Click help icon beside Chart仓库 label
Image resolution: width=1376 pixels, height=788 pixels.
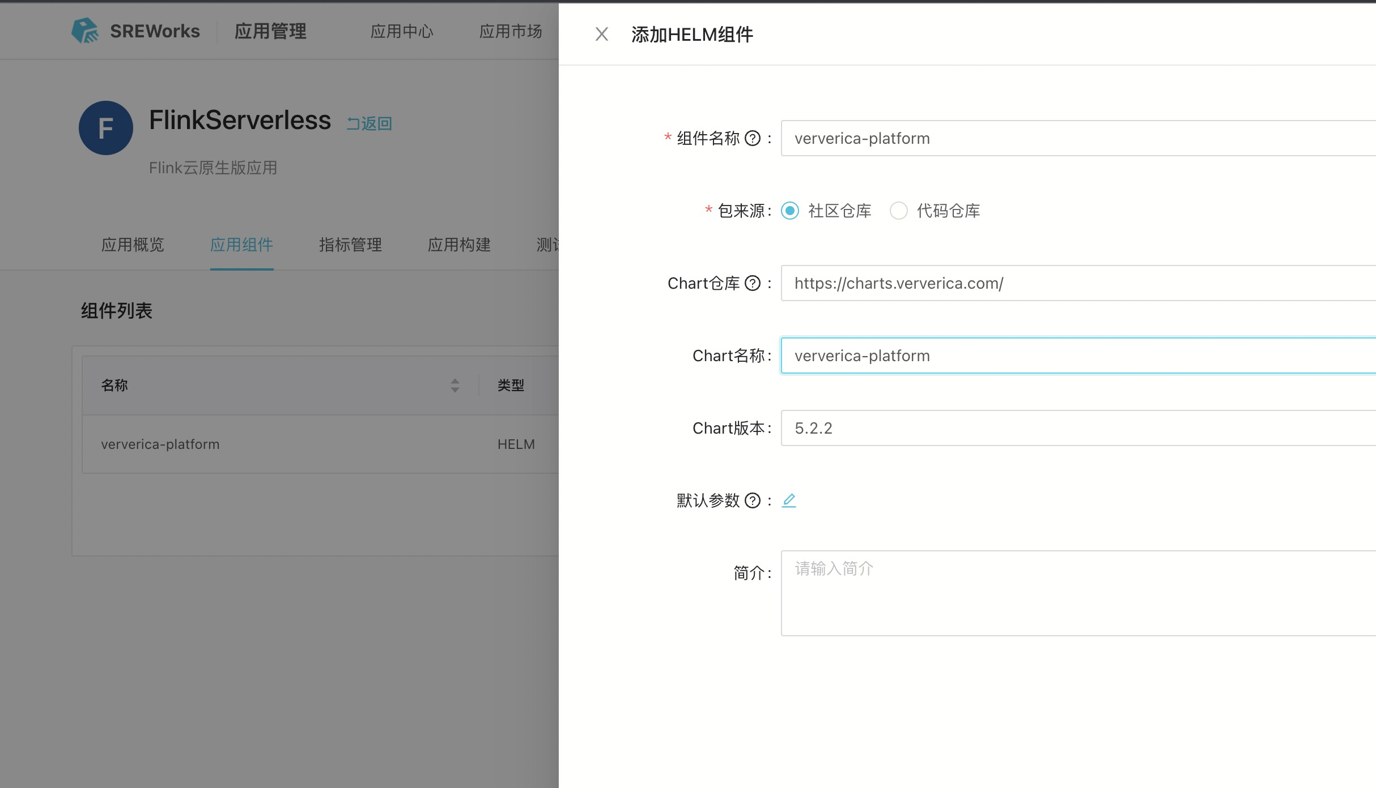(752, 283)
